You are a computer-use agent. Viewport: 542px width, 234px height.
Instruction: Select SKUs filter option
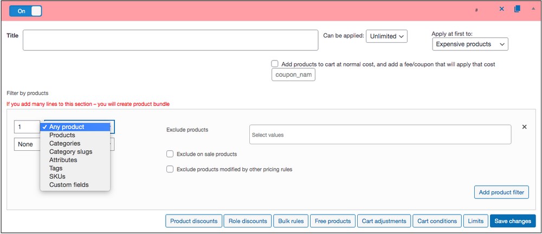click(x=75, y=177)
